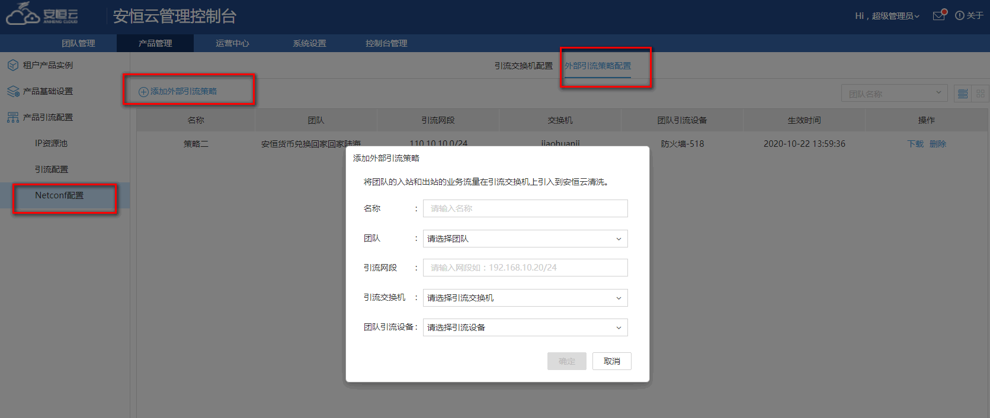The image size is (990, 418).
Task: Focus the 请输入名称 name input field
Action: pyautogui.click(x=525, y=208)
